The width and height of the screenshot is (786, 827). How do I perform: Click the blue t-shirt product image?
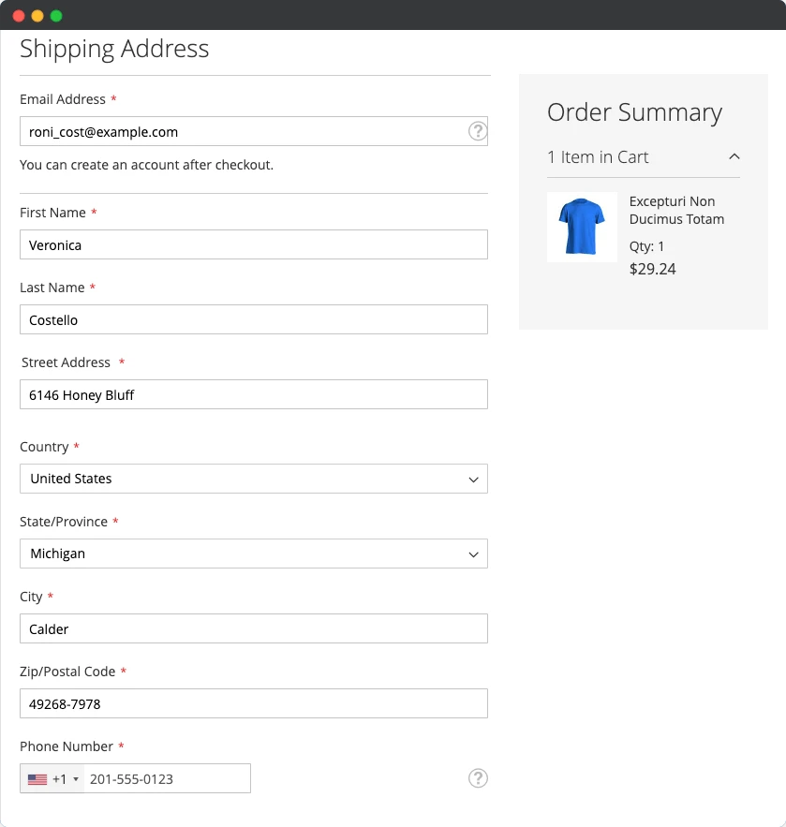click(582, 227)
